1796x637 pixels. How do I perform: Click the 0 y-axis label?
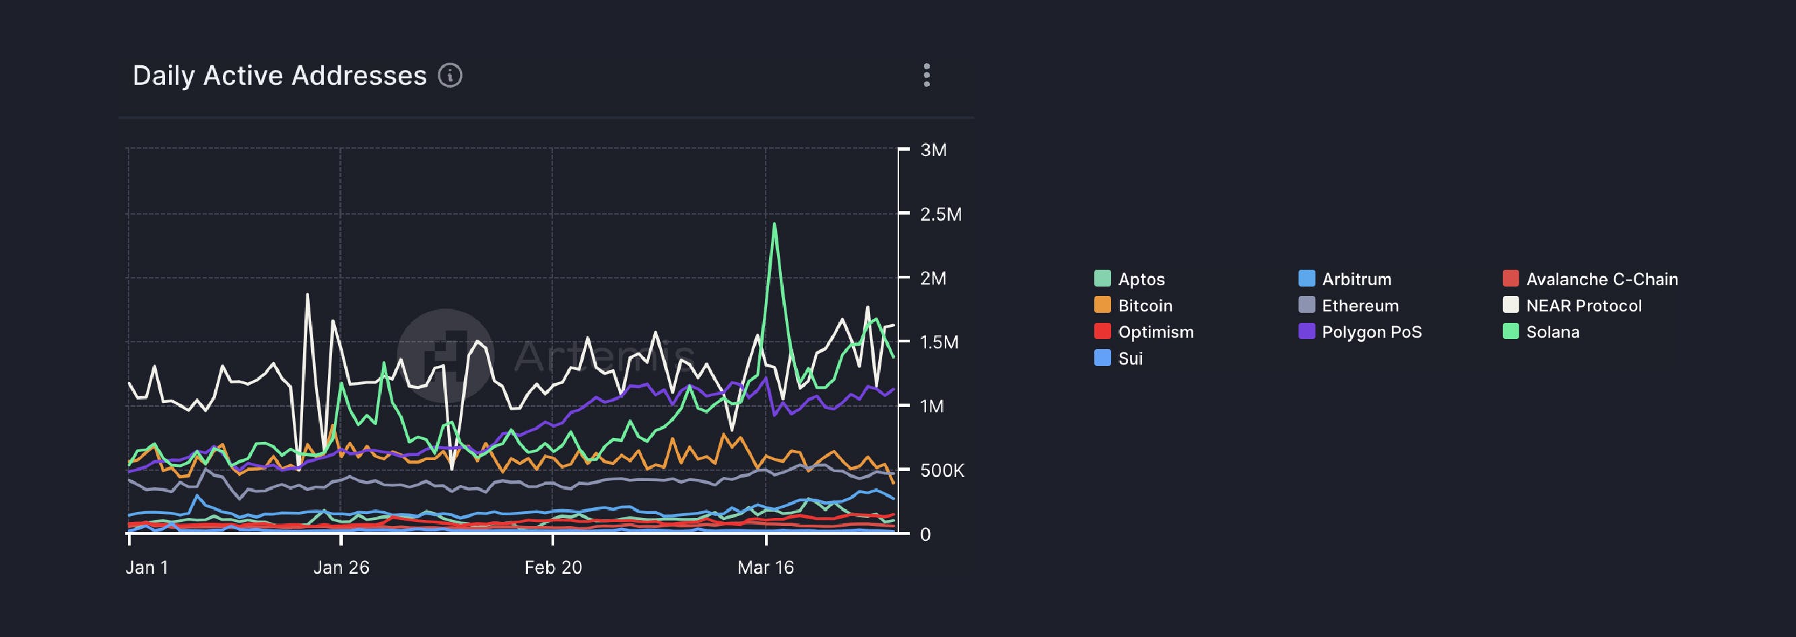click(x=925, y=534)
